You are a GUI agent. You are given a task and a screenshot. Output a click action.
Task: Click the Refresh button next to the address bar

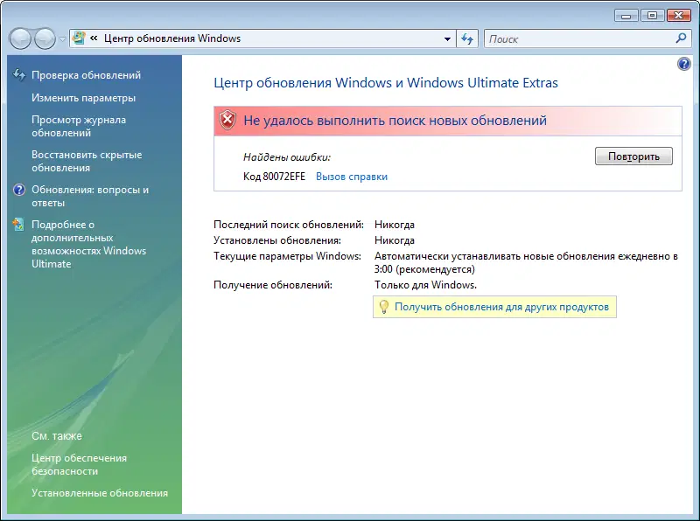[x=467, y=38]
